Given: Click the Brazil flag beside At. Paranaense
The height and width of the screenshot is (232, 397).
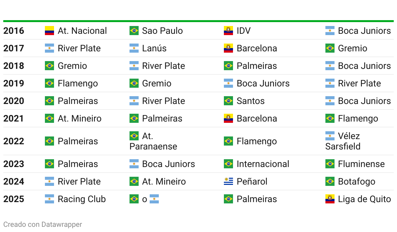Looking at the screenshot, I should [134, 136].
